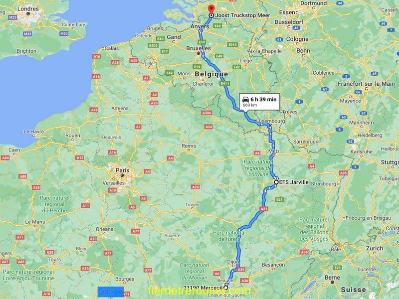
Task: Click the A31 highway shield on route
Action: [x=264, y=209]
